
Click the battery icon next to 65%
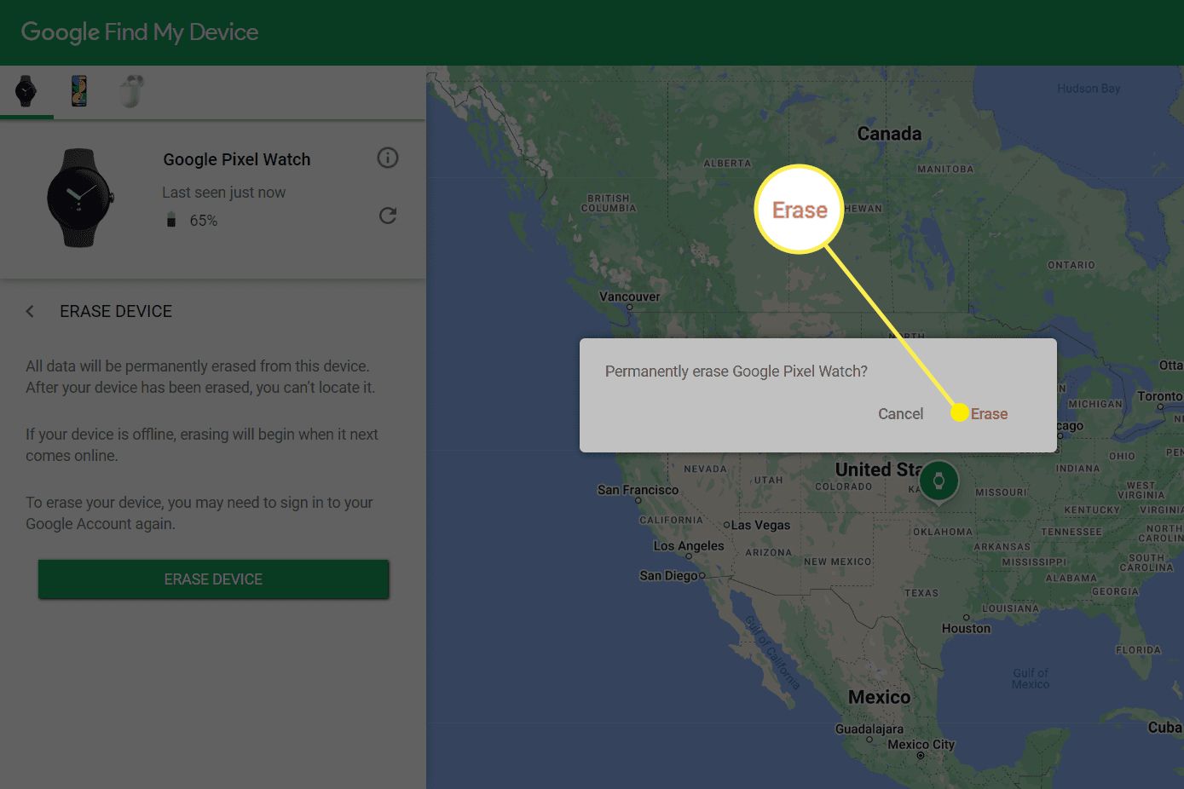[170, 220]
